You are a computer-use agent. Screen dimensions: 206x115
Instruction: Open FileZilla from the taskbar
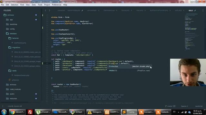point(30,112)
